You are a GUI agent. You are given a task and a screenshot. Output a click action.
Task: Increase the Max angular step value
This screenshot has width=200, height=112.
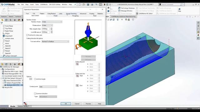coord(52,28)
